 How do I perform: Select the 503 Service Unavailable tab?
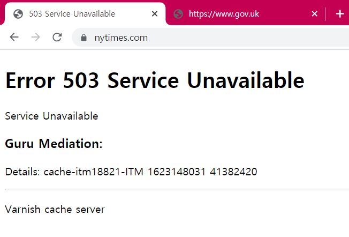pyautogui.click(x=80, y=14)
